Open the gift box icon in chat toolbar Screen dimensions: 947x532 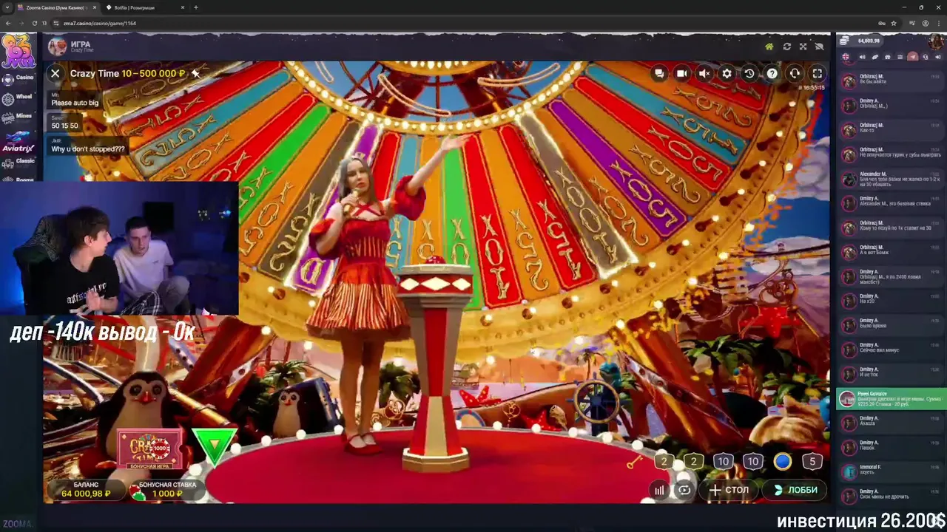tap(886, 57)
